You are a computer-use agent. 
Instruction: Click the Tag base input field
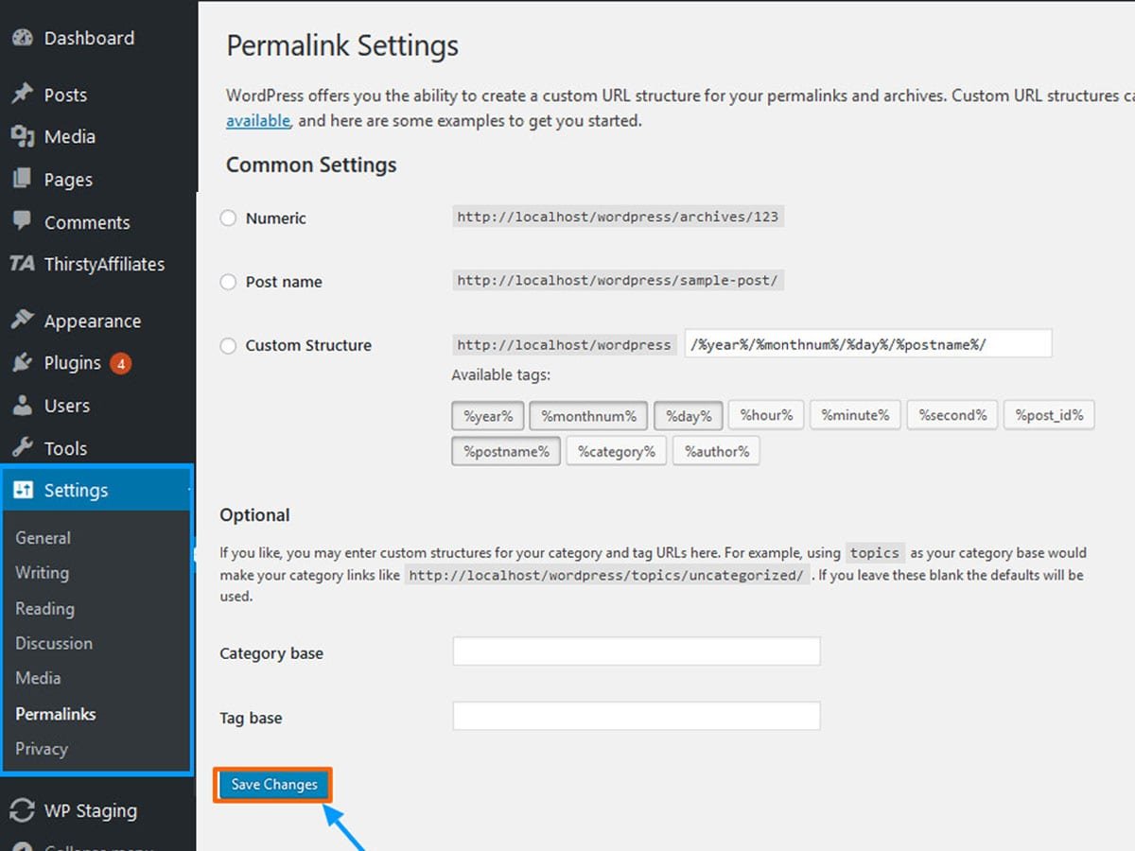[637, 716]
